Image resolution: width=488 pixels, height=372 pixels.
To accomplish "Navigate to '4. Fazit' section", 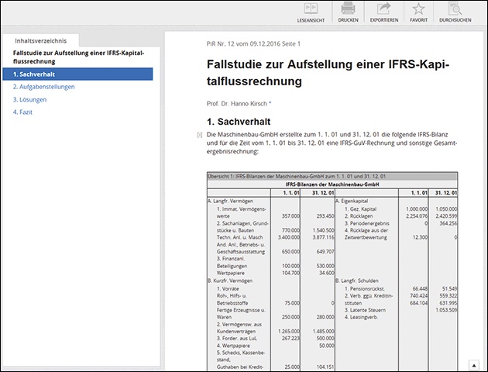I will (x=22, y=112).
